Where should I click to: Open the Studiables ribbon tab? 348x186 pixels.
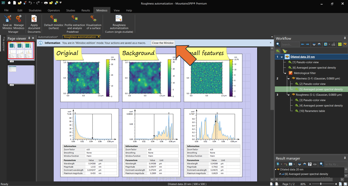coord(35,10)
